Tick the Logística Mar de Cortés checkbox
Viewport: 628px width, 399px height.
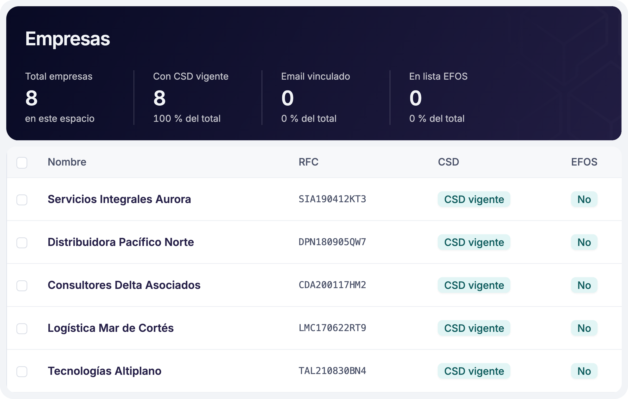click(22, 328)
